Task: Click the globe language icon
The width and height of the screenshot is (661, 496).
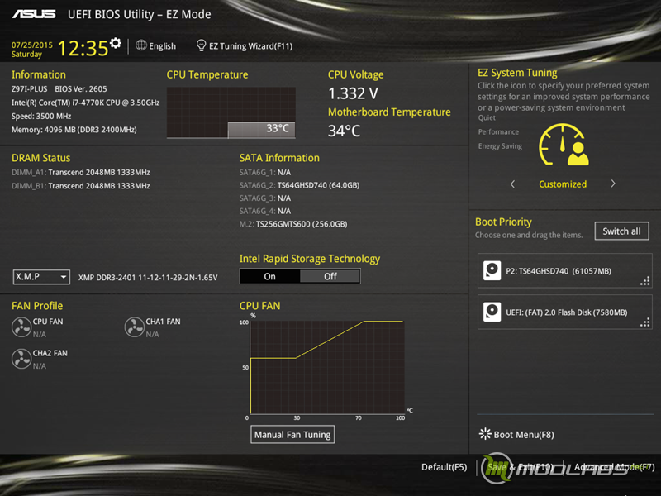Action: coord(141,45)
